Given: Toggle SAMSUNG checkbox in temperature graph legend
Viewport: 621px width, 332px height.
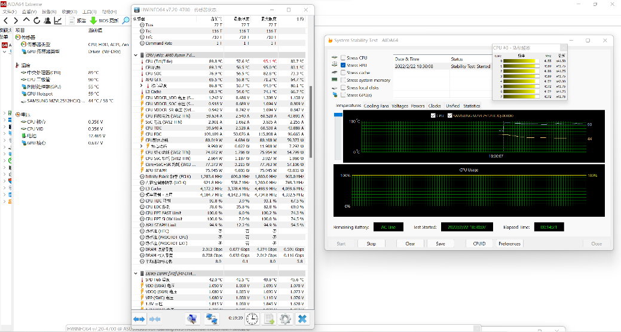Looking at the screenshot, I should point(450,116).
